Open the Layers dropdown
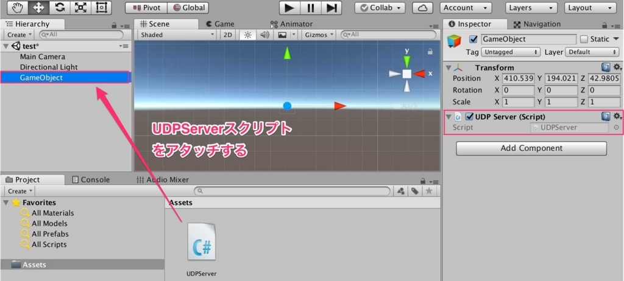 [x=531, y=8]
